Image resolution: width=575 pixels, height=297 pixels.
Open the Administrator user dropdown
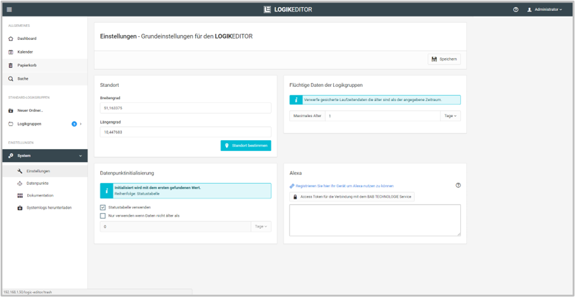point(544,10)
